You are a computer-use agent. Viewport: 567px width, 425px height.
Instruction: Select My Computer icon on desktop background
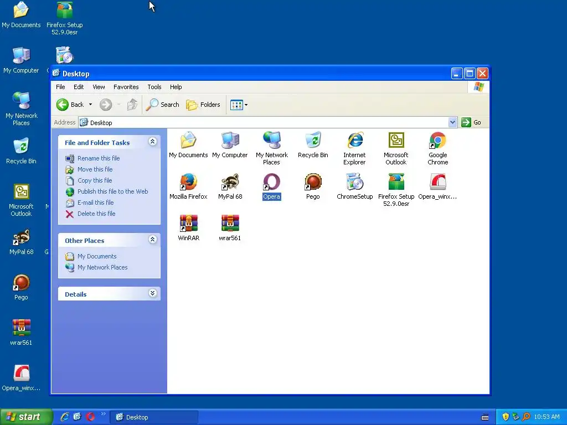click(x=21, y=60)
